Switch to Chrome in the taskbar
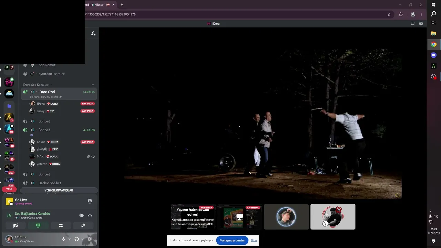This screenshot has width=441, height=248. [434, 44]
